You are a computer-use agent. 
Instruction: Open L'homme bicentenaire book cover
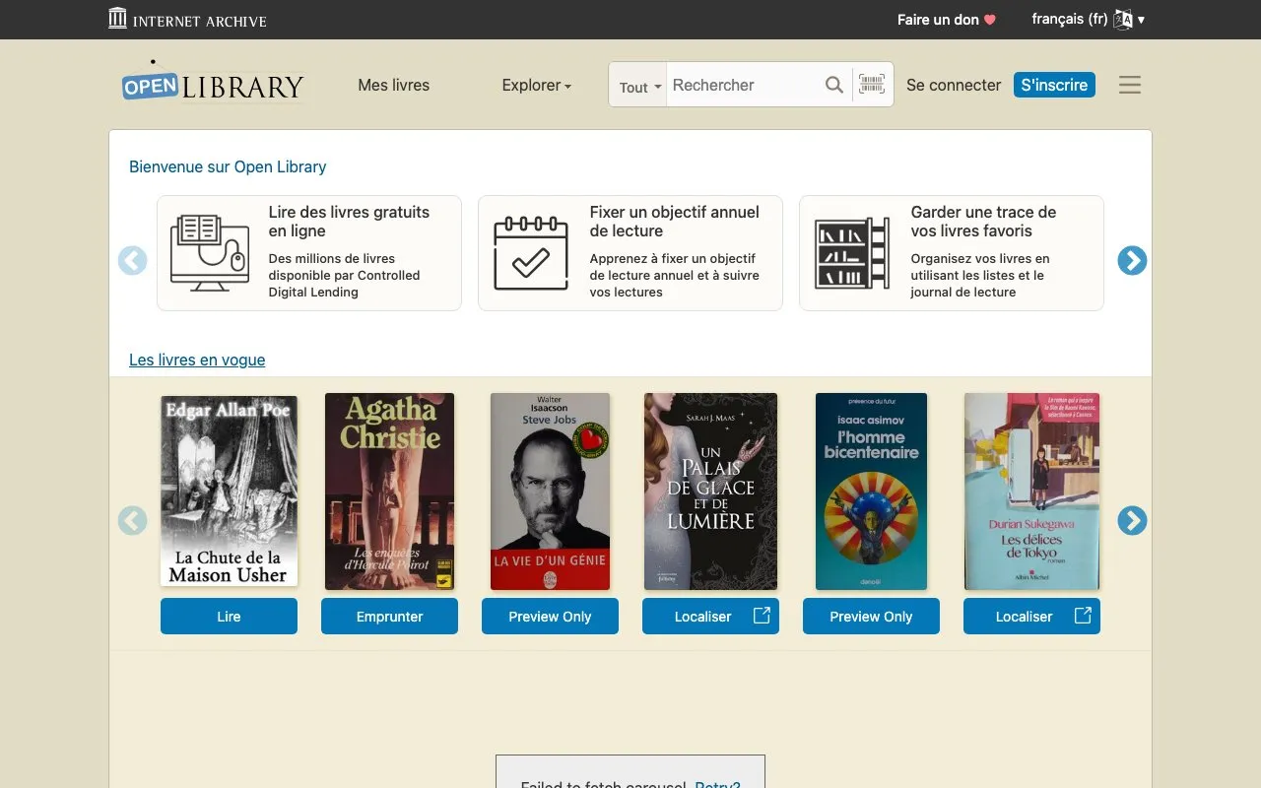click(x=871, y=492)
